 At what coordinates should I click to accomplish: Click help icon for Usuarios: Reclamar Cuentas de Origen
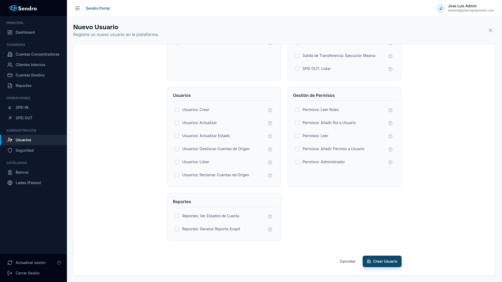(x=270, y=175)
